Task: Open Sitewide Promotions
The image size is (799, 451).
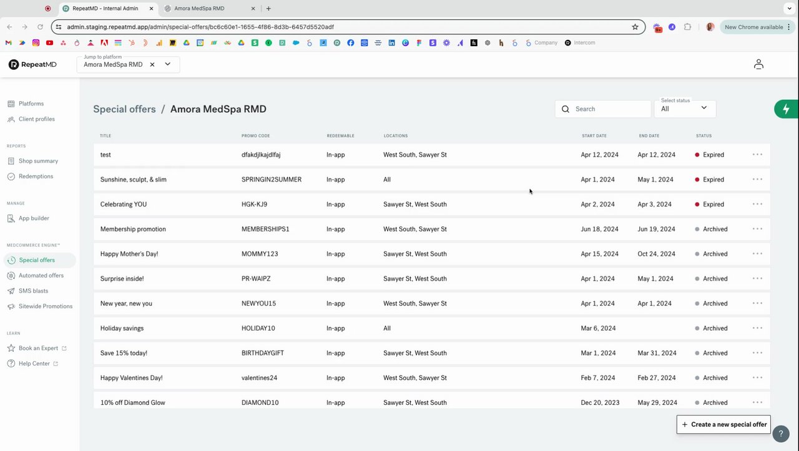Action: [40, 306]
